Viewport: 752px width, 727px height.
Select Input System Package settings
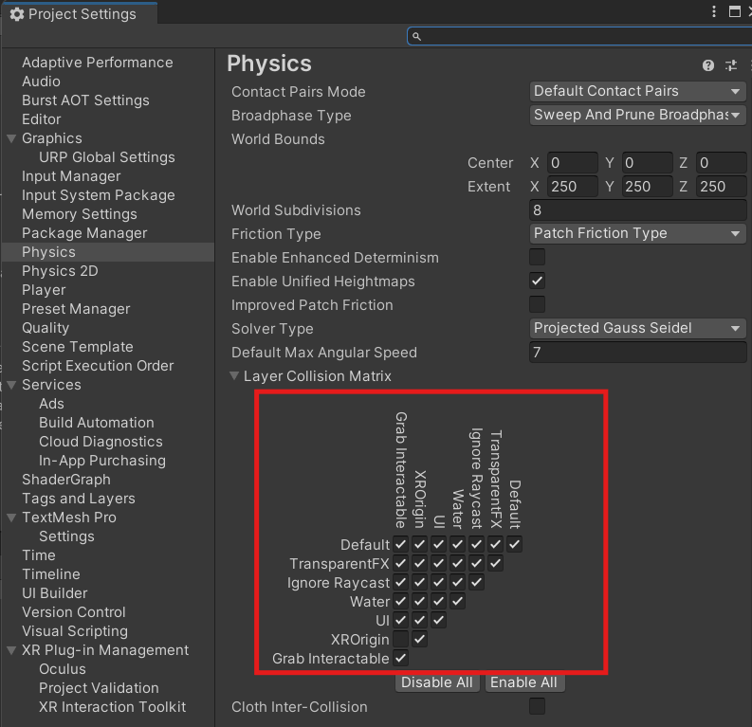pos(99,195)
